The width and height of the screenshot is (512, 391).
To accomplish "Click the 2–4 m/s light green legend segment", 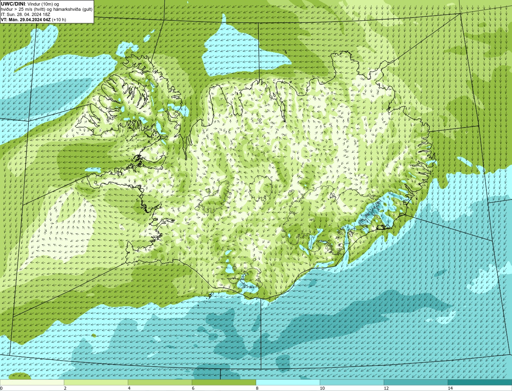I will point(96,382).
